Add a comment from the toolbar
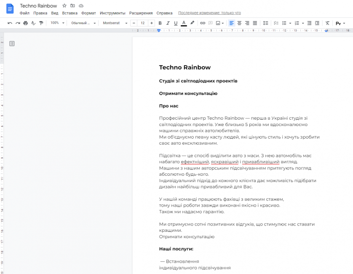353x274 pixels. (x=211, y=23)
